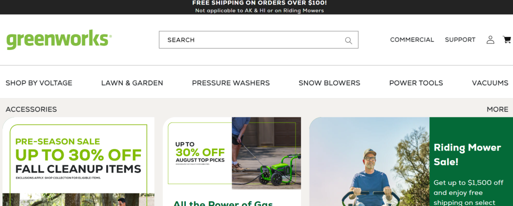Click the search magnifier icon
The height and width of the screenshot is (206, 513).
349,40
